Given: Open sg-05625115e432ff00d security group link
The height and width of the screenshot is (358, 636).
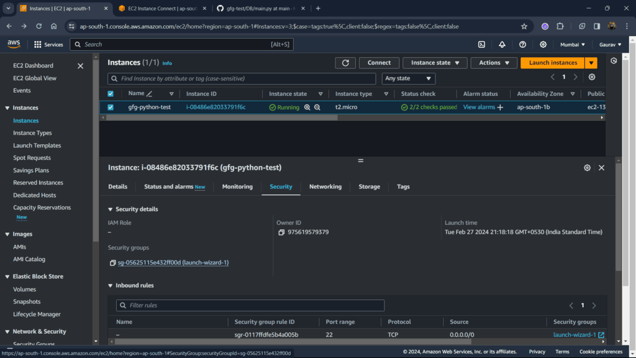Looking at the screenshot, I should 173,263.
